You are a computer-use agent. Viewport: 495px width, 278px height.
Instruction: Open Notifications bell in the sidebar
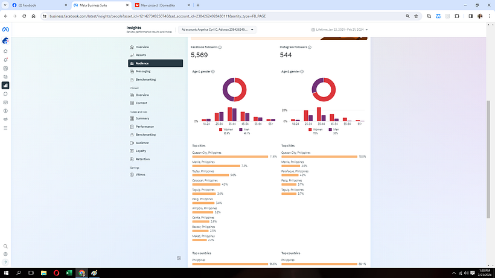[x=5, y=60]
